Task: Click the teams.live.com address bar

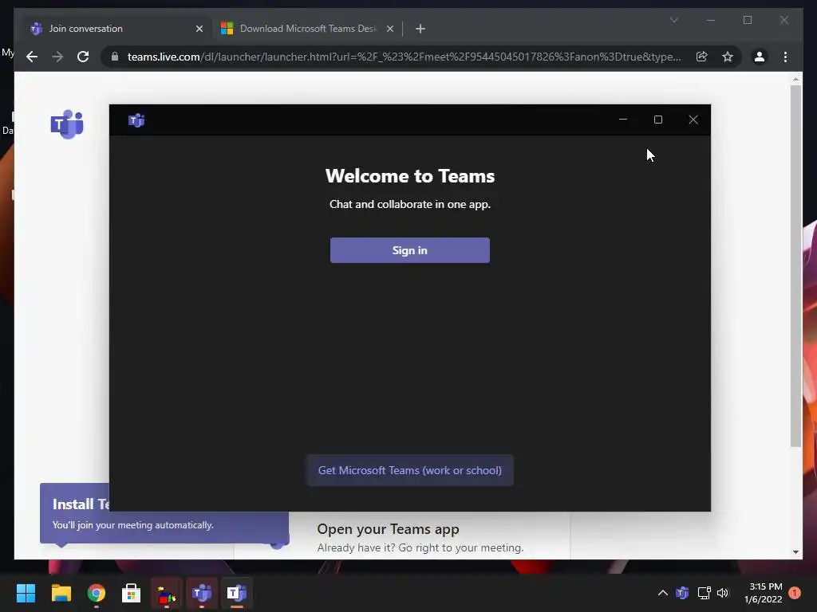Action: 404,57
